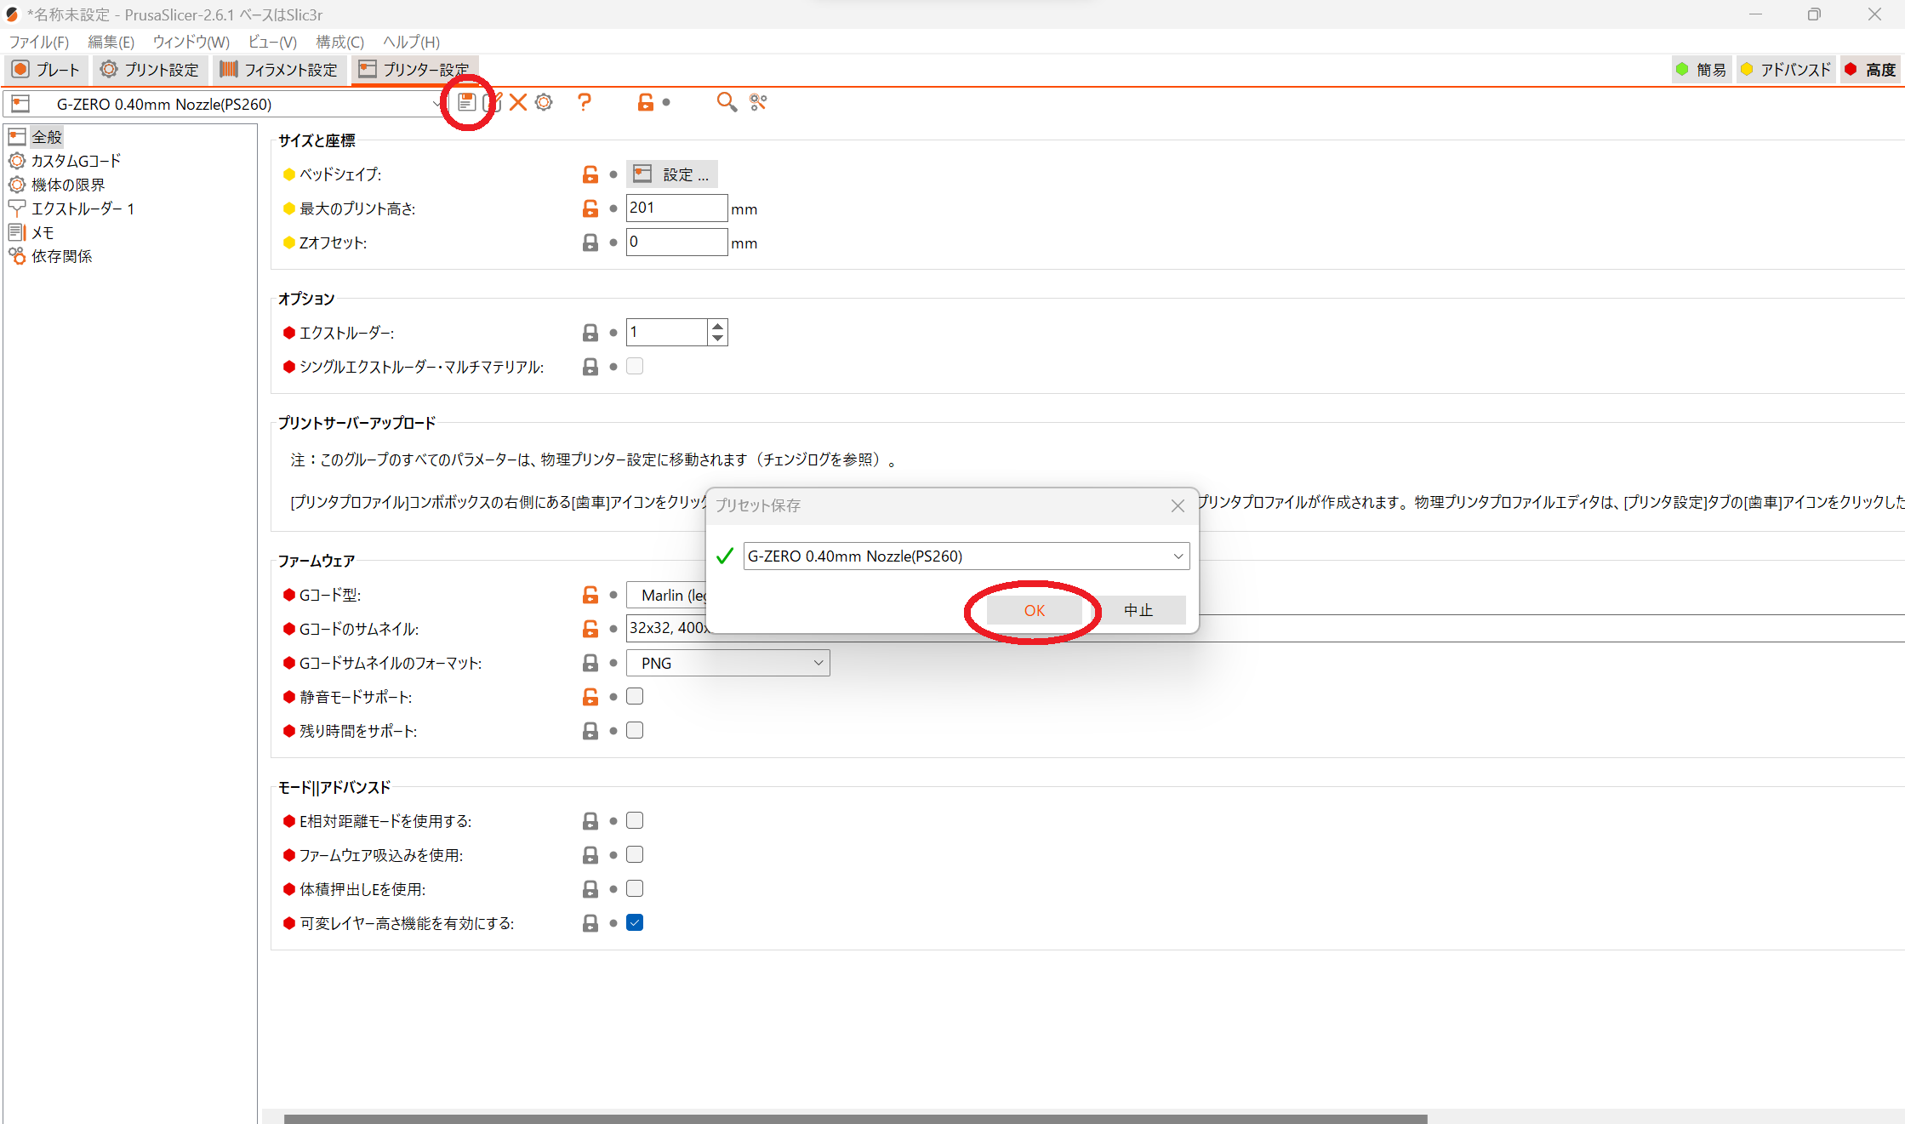Image resolution: width=1905 pixels, height=1124 pixels.
Task: Open the Marlin G-code flavor dropdown
Action: pos(668,595)
